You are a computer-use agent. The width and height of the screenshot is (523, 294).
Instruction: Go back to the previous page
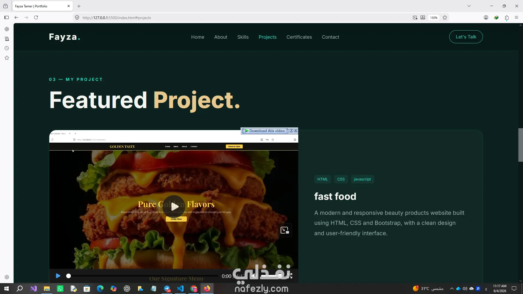coord(16,17)
